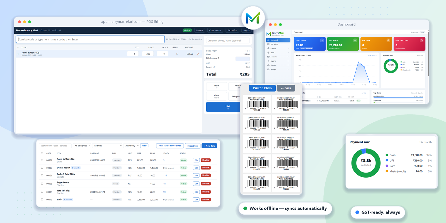Click the trend arrow icon on This Month card
This screenshot has width=446, height=223.
tap(355, 40)
